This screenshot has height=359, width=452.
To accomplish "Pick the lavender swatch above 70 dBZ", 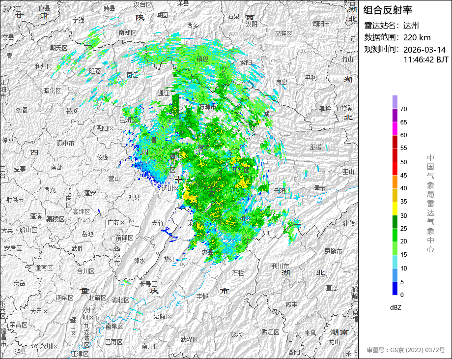I will (x=395, y=102).
